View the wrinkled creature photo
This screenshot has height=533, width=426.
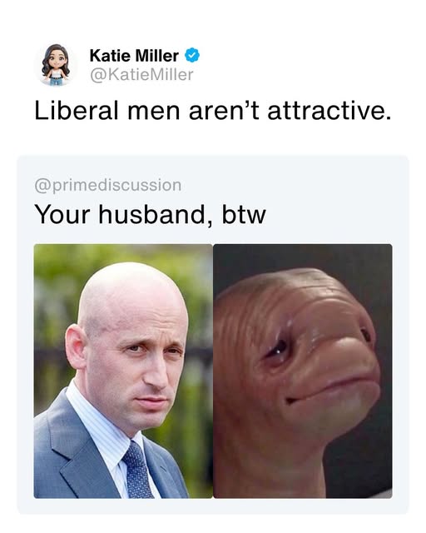tap(303, 371)
